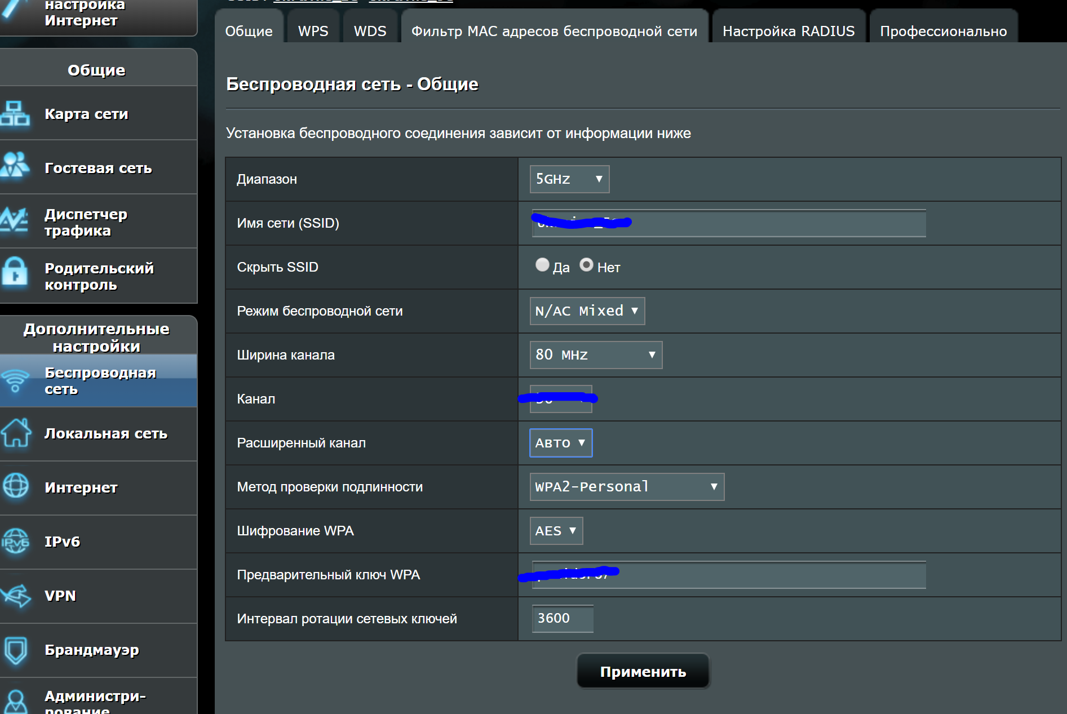
Task: Expand the WPA2-Personal authentication dropdown
Action: [627, 487]
